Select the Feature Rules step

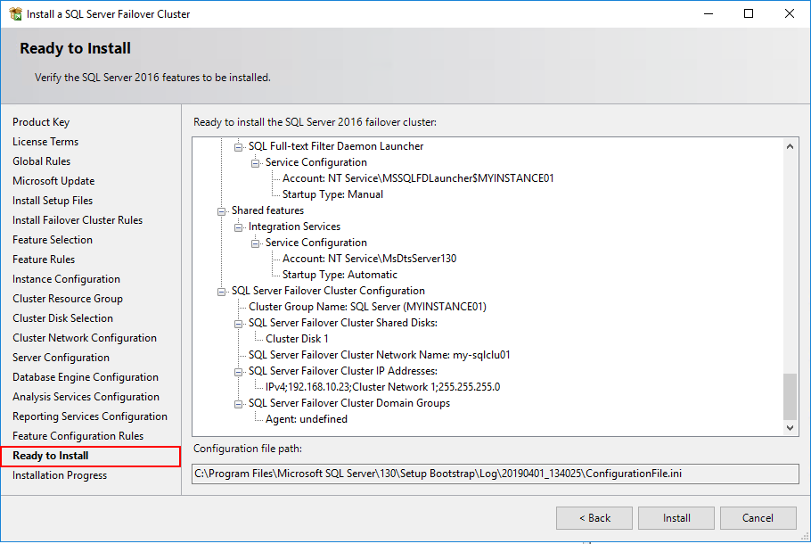44,260
